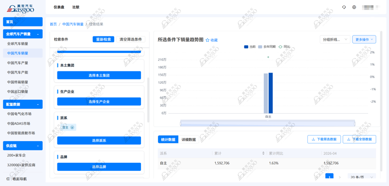This screenshot has width=389, height=186.
Task: Open 200+家车企 in the sidebar
Action: pos(23,155)
